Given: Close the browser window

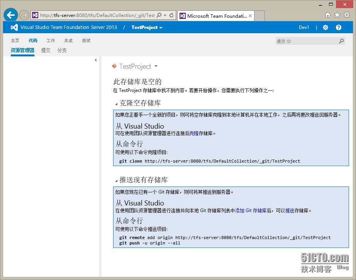Looking at the screenshot, I should pyautogui.click(x=345, y=4).
